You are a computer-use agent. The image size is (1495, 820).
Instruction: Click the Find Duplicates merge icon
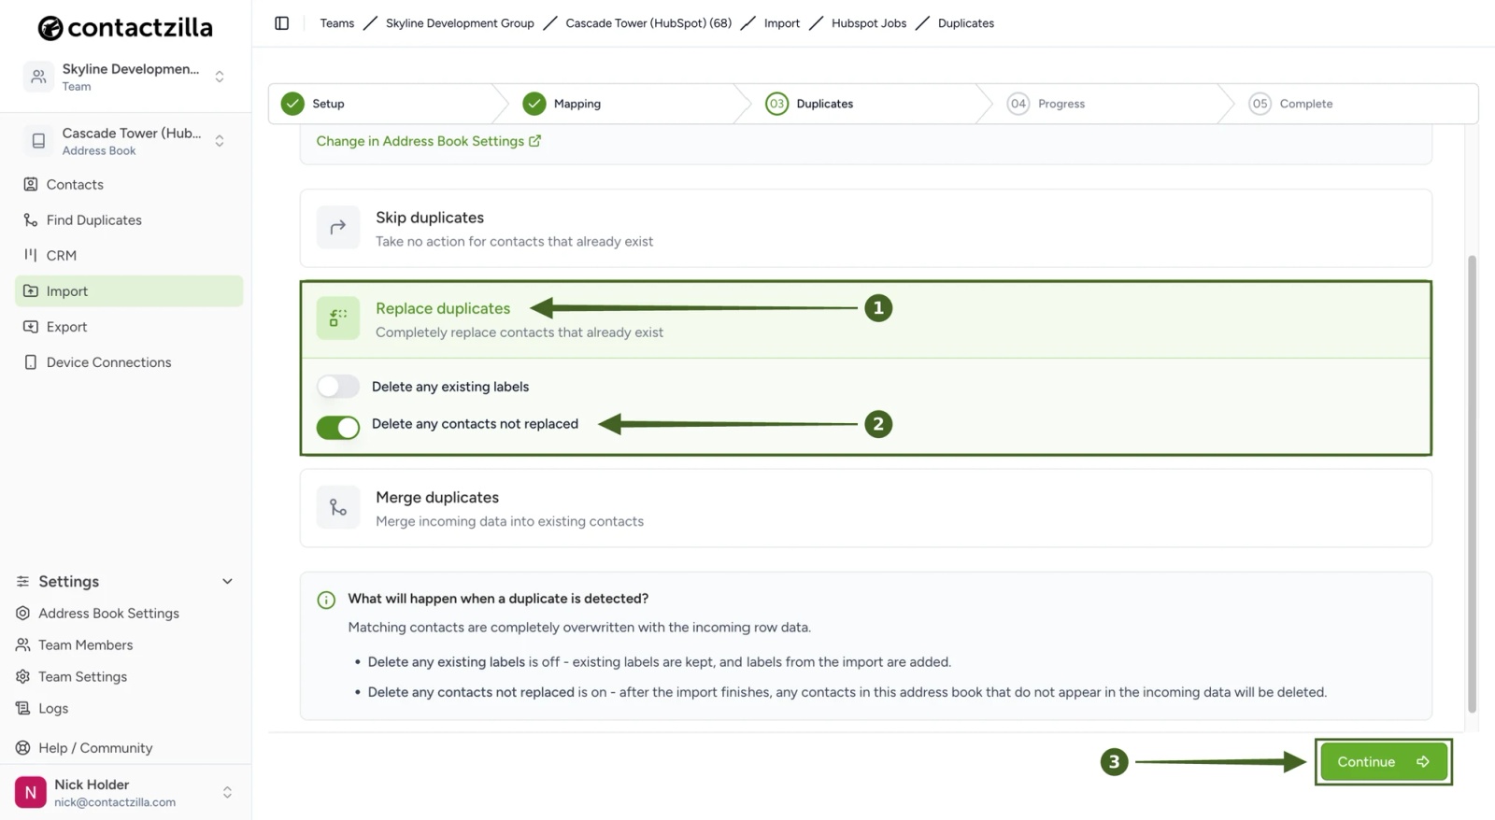pyautogui.click(x=31, y=219)
